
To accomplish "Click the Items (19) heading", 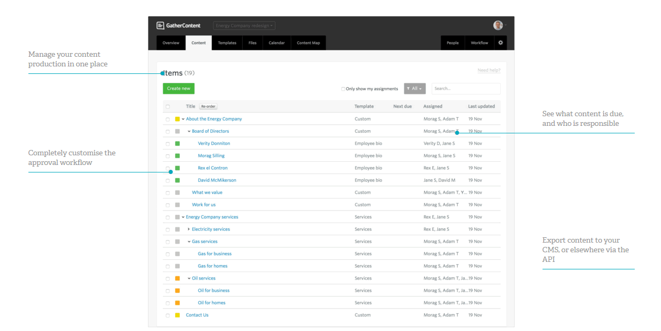I will coord(179,73).
